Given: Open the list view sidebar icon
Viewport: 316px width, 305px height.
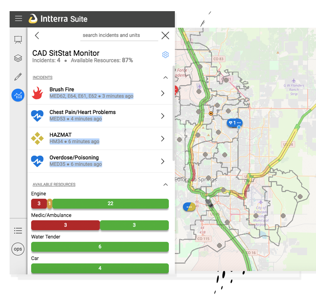Looking at the screenshot, I should pos(18,231).
